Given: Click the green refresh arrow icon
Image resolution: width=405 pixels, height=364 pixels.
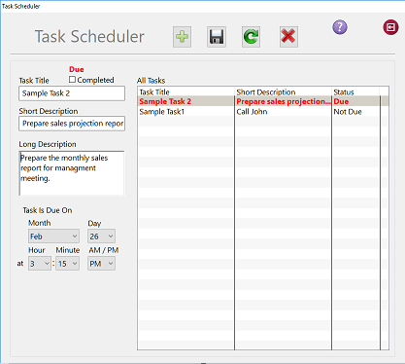Looking at the screenshot, I should (x=251, y=37).
